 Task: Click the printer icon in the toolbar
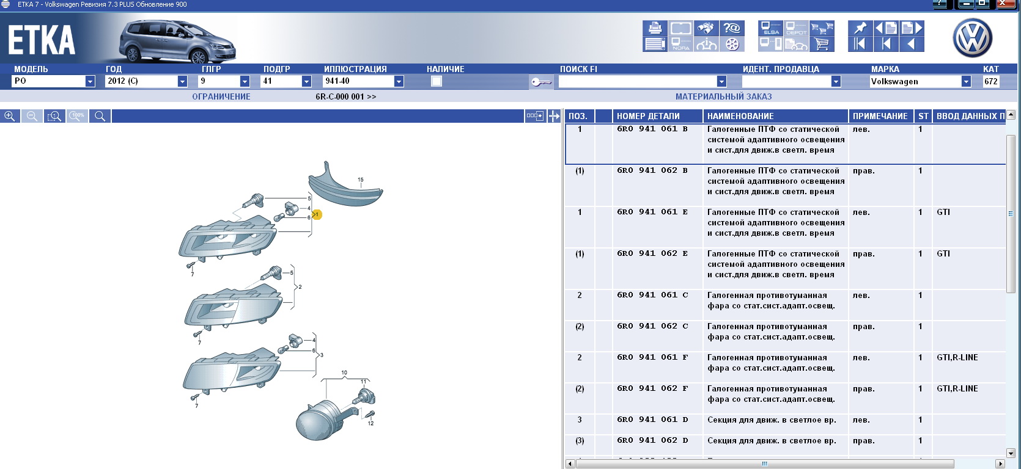click(x=655, y=28)
